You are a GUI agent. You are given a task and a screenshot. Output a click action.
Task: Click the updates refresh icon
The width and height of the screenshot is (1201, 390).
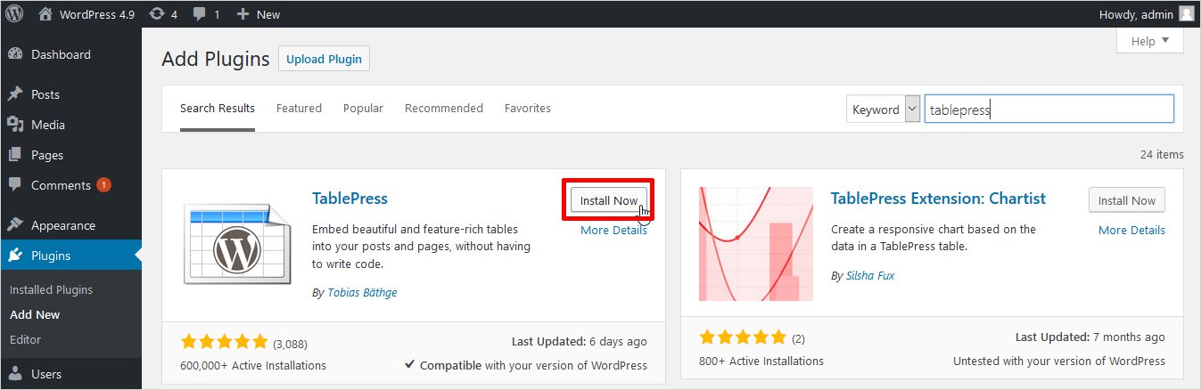(157, 13)
